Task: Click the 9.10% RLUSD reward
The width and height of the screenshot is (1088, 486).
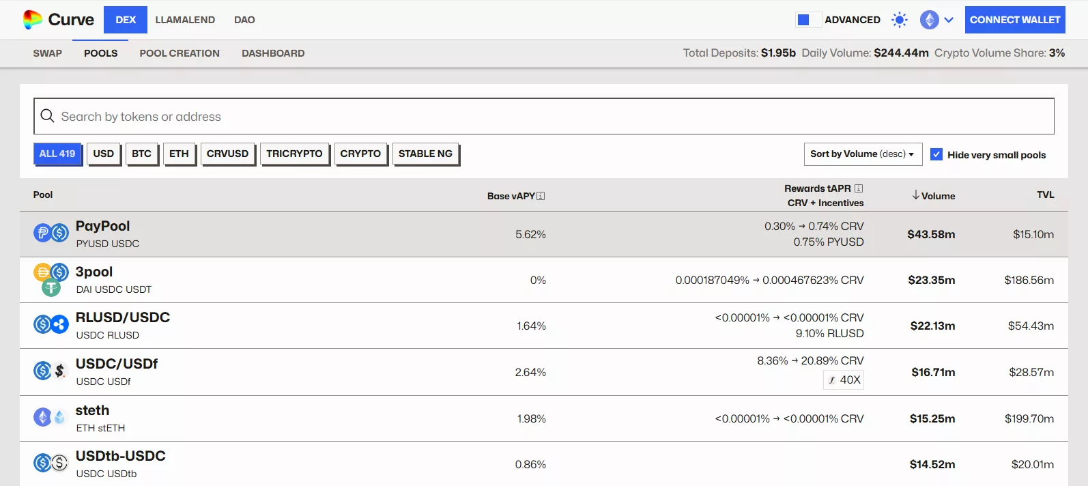Action: tap(829, 333)
